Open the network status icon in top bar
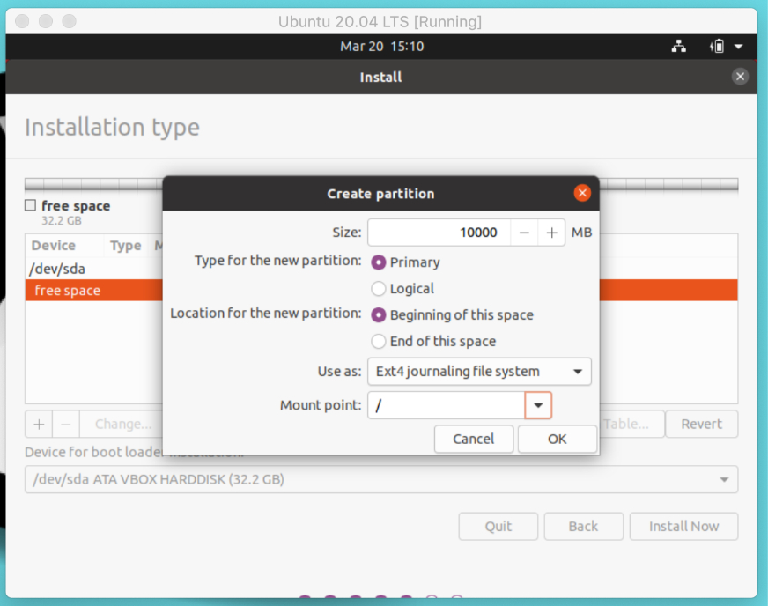This screenshot has width=768, height=606. (678, 47)
